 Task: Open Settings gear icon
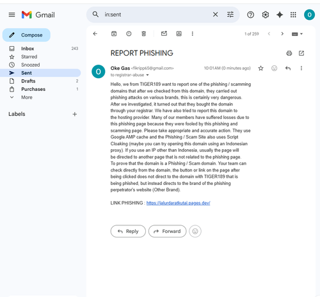tap(266, 15)
